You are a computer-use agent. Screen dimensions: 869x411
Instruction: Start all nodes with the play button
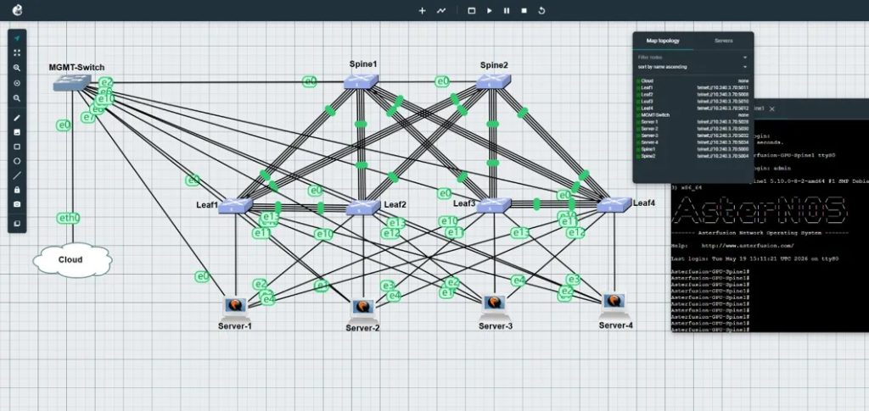[490, 10]
